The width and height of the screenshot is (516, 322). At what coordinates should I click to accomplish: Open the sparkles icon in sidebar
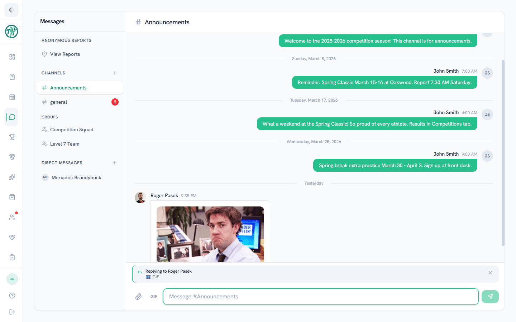tap(12, 177)
